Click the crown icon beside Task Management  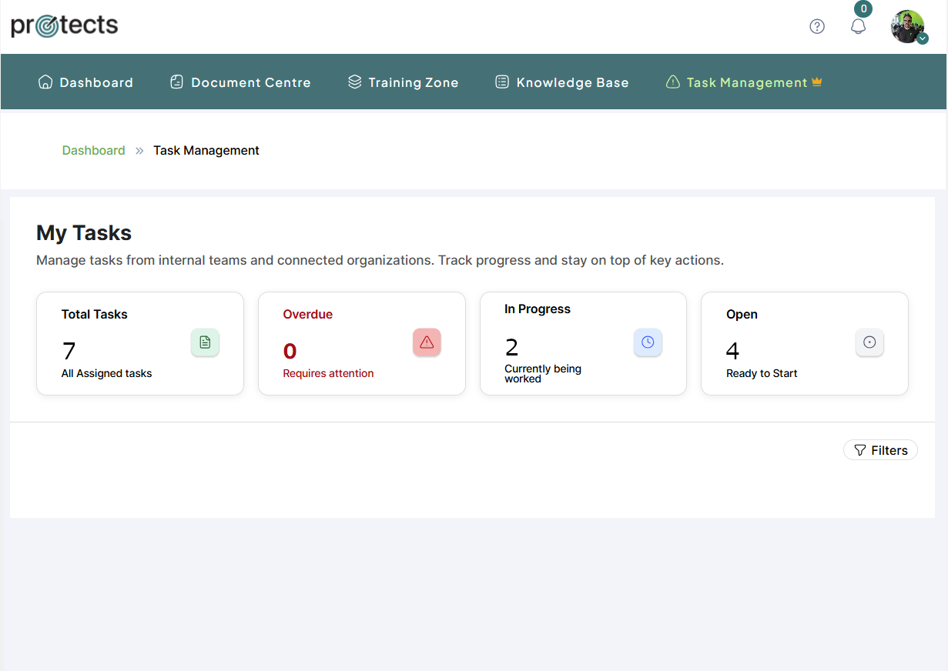coord(817,82)
